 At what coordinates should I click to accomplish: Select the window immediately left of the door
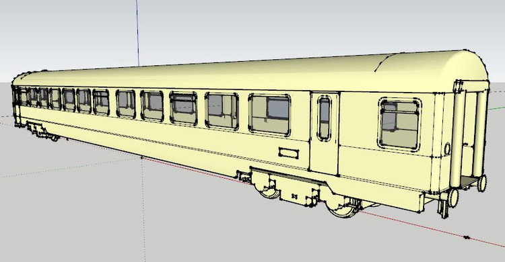[269, 114]
